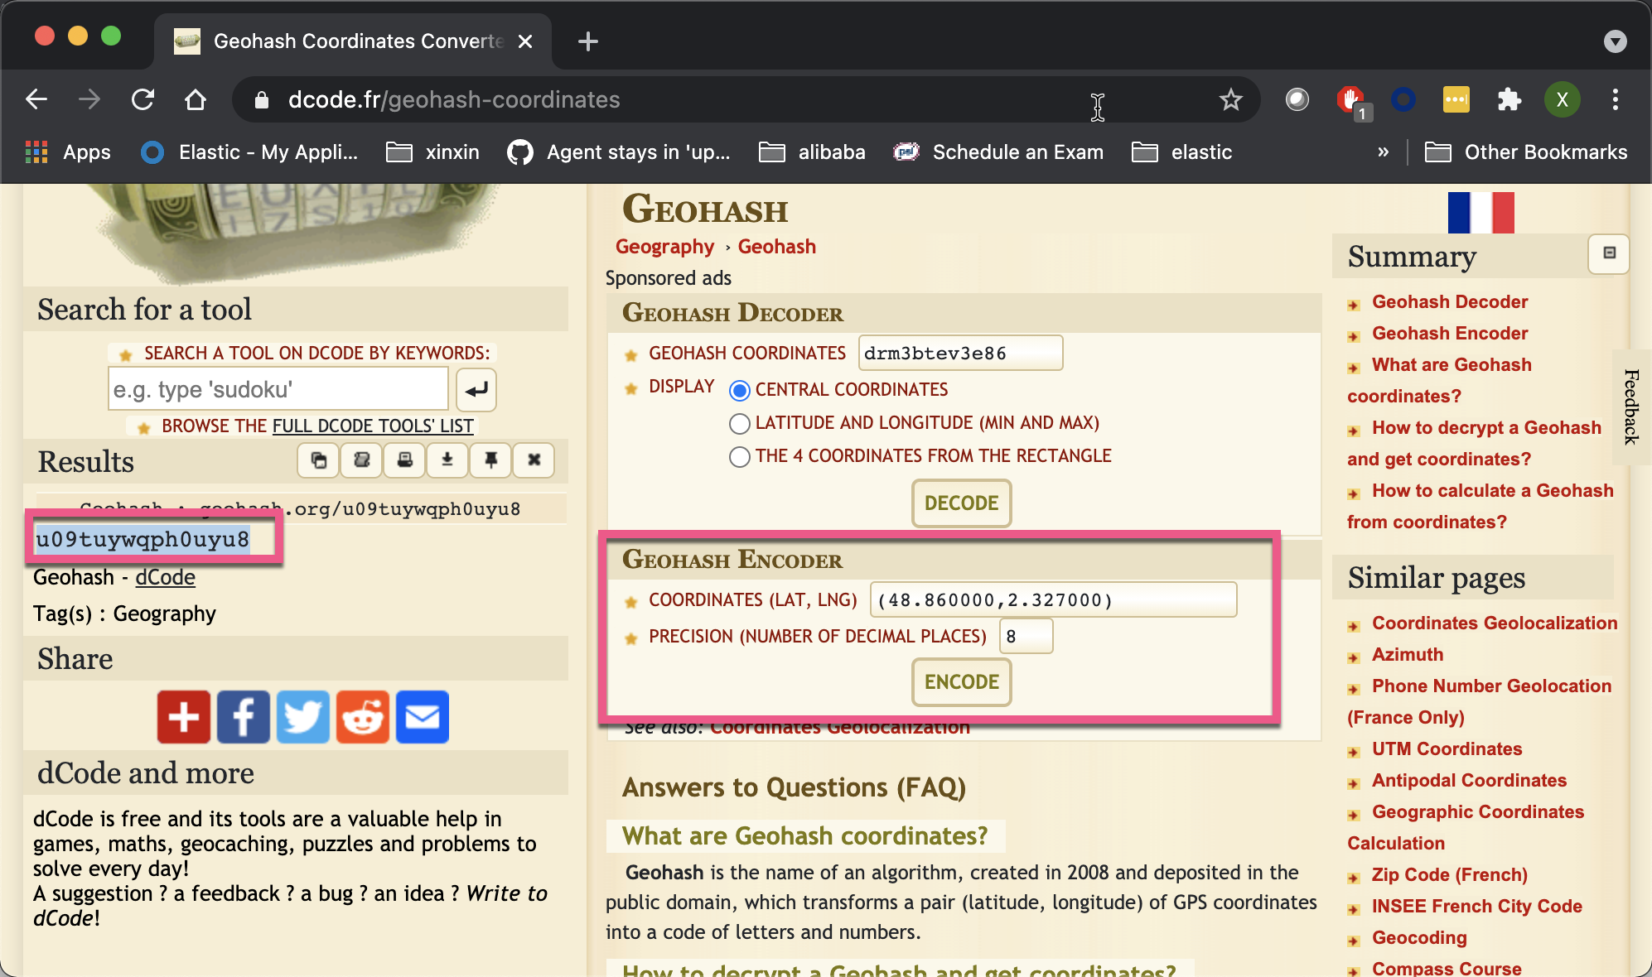This screenshot has width=1652, height=977.
Task: Select the Central Coordinates display option
Action: click(738, 390)
